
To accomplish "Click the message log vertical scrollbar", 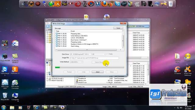I will [x=123, y=39].
